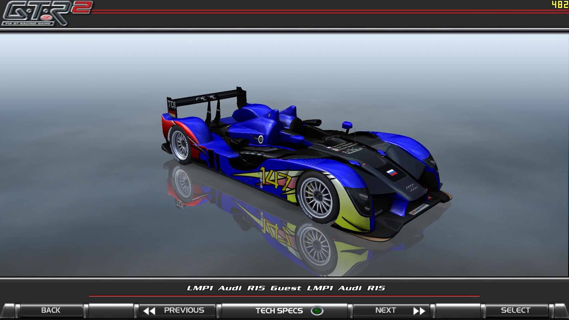Open the TECH SPECS panel label

click(279, 311)
